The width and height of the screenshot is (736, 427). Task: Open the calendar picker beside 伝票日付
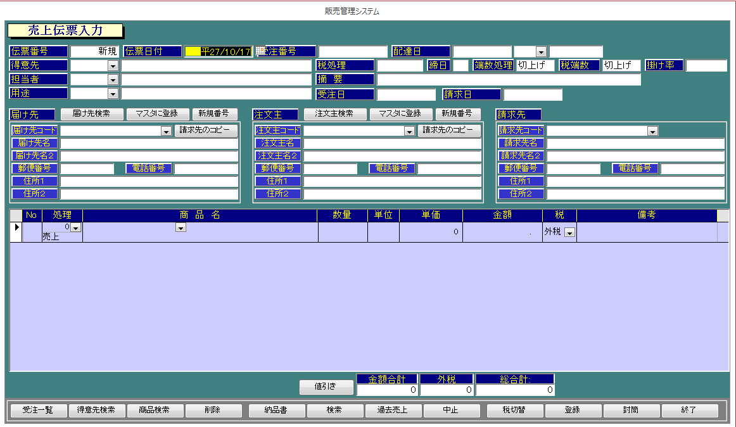260,51
